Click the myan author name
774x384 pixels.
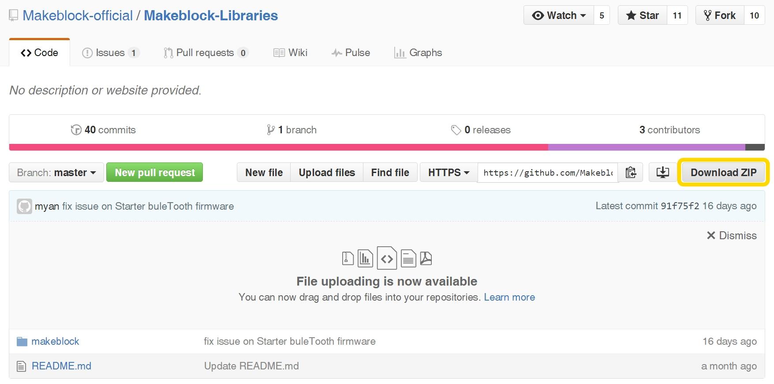click(x=47, y=207)
